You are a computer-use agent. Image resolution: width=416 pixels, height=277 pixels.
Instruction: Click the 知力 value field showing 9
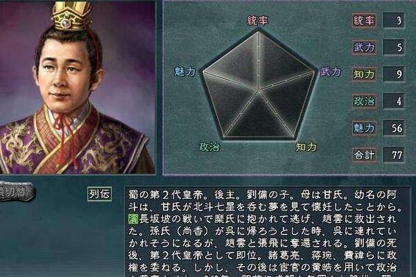pos(394,74)
